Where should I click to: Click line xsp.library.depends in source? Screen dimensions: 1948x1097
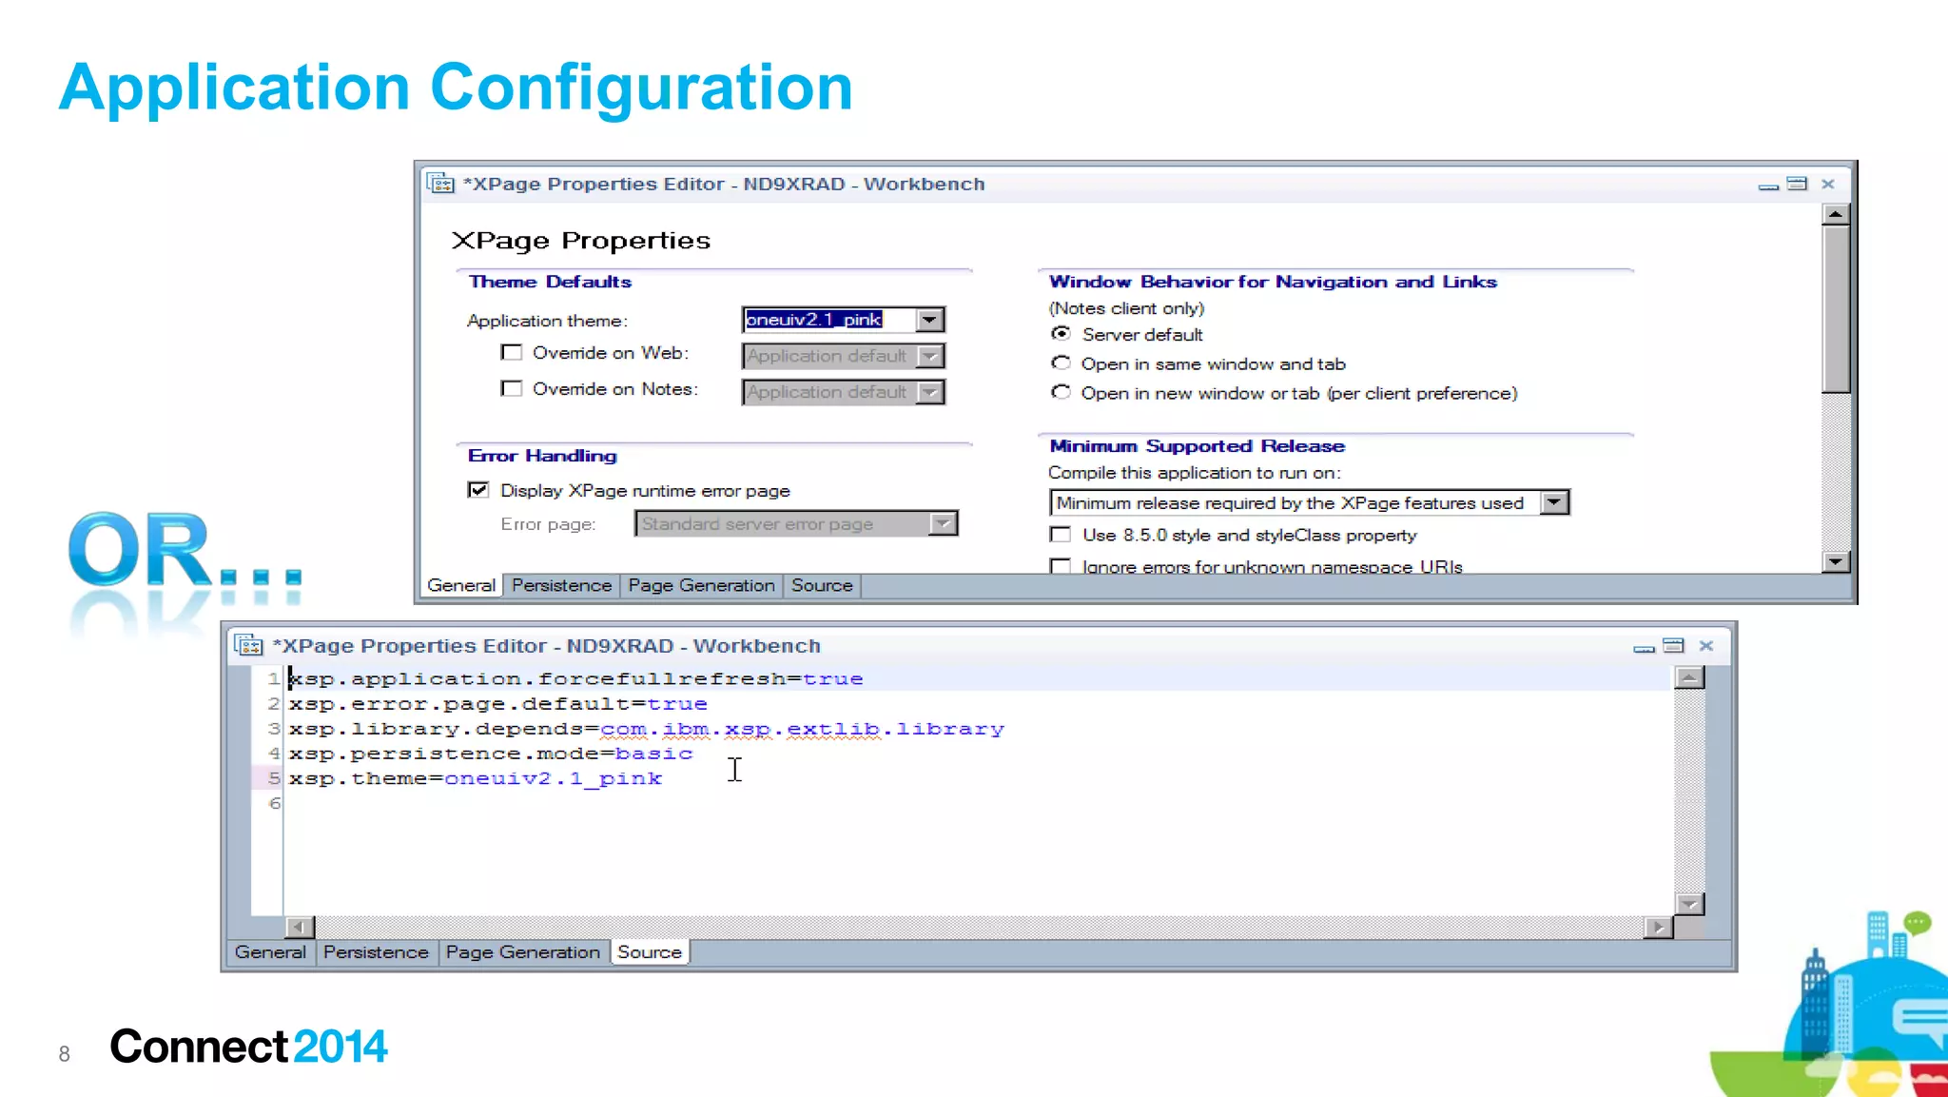click(646, 729)
